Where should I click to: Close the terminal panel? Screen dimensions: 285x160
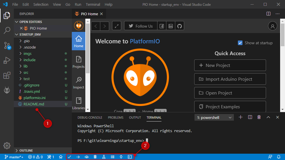(x=277, y=117)
